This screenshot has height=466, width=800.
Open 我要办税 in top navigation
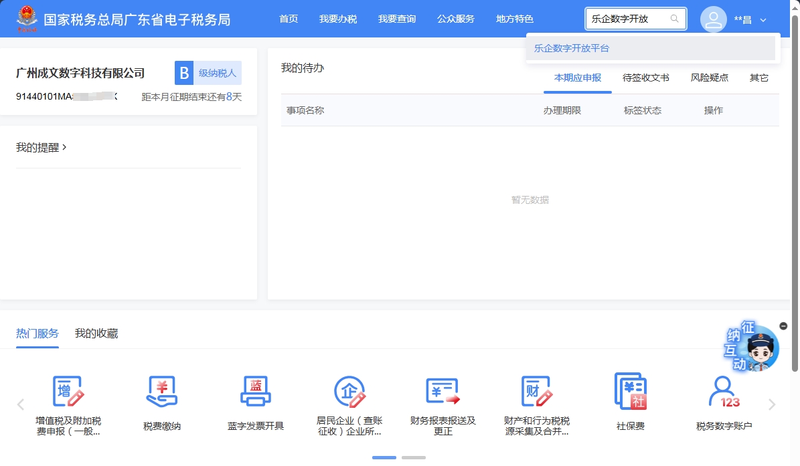point(338,19)
